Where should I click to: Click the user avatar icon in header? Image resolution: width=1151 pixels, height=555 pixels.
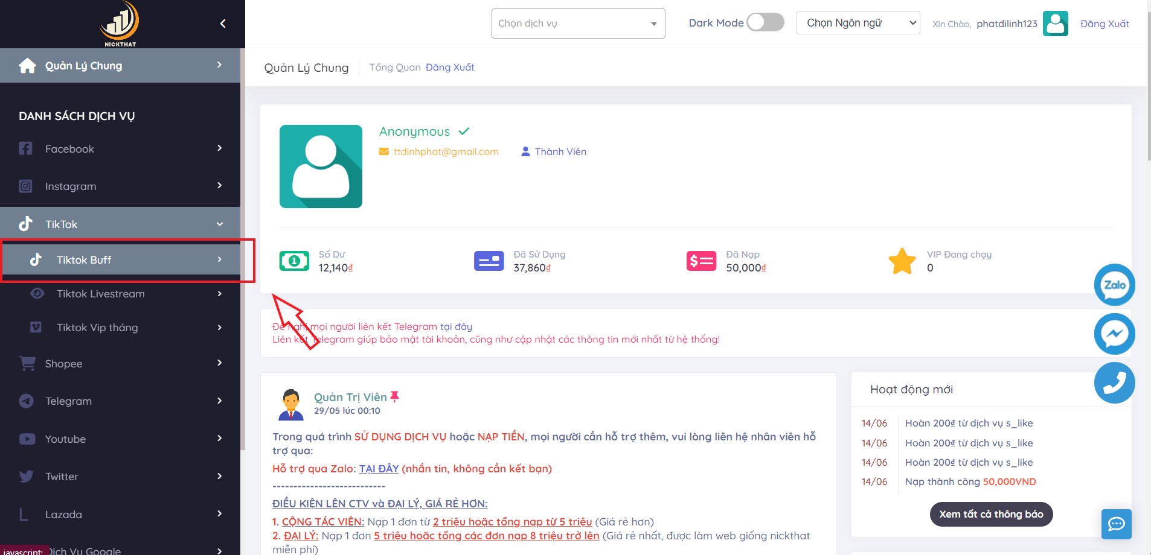[1055, 24]
